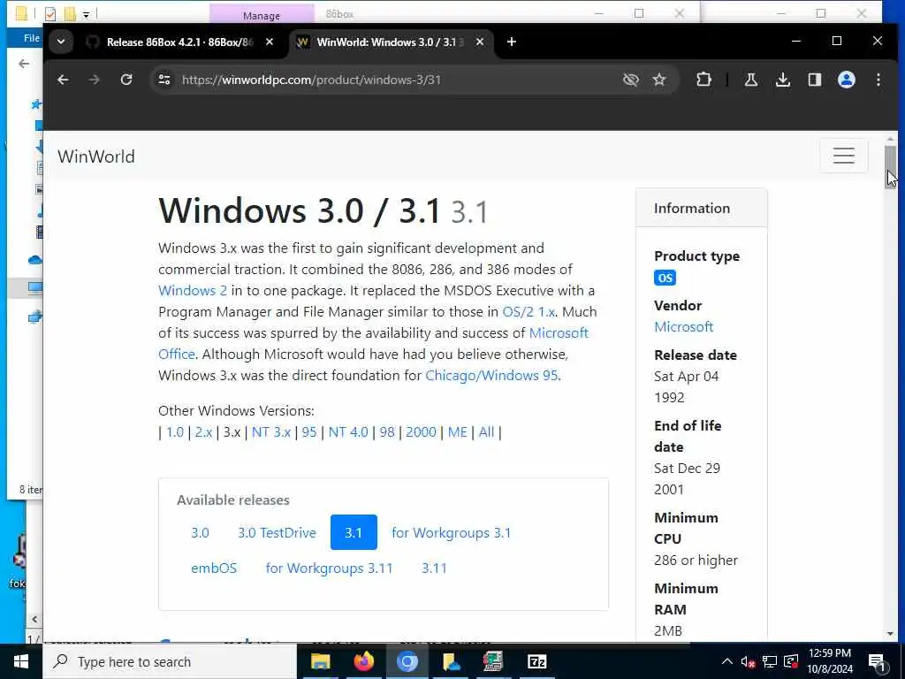
Task: Open Manage tab in the 86box Explorer window
Action: point(262,15)
